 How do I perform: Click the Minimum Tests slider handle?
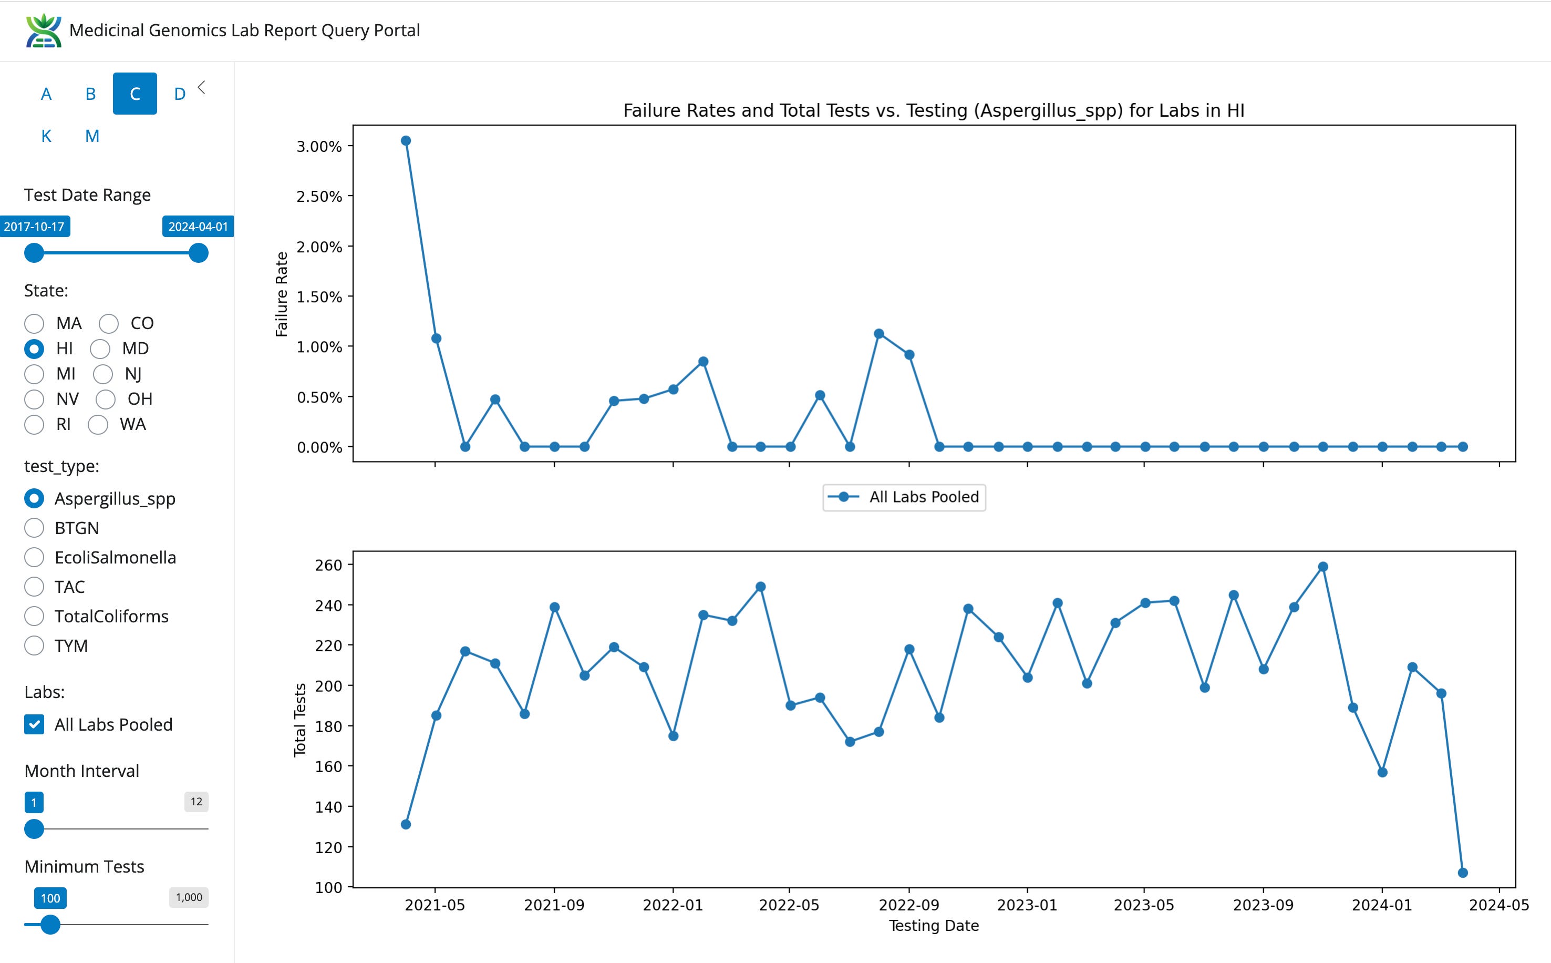pyautogui.click(x=50, y=924)
